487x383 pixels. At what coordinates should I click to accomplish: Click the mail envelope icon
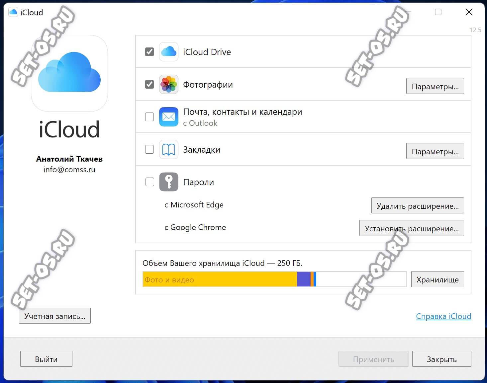169,117
